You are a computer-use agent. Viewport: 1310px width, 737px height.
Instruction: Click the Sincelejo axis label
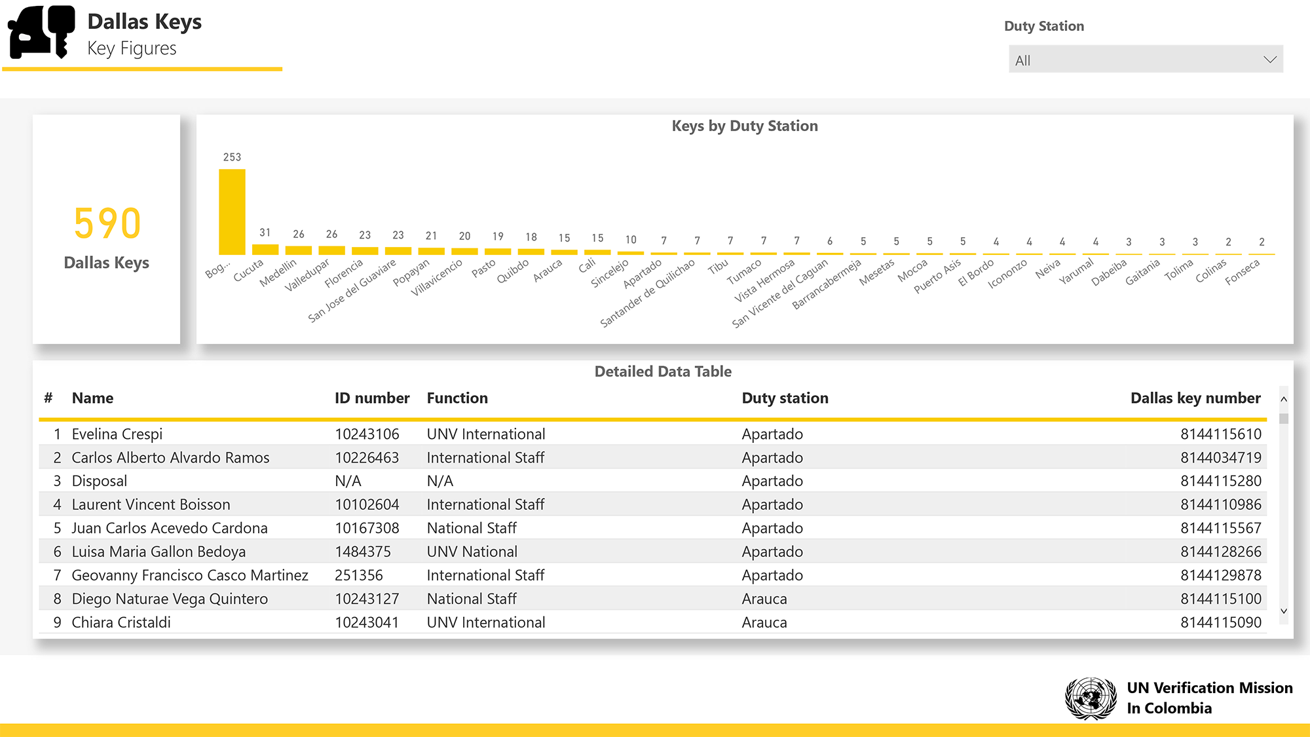tap(610, 273)
